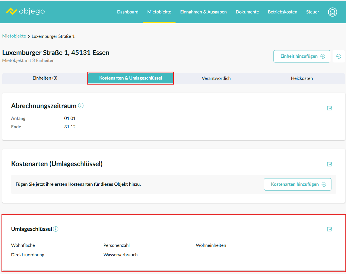Image resolution: width=346 pixels, height=274 pixels.
Task: Edit the Kostenarten (Umlageschlüssel) section
Action: [329, 164]
